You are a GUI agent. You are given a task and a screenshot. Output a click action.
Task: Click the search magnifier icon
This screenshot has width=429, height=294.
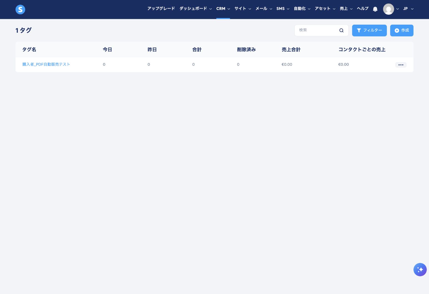tap(341, 30)
